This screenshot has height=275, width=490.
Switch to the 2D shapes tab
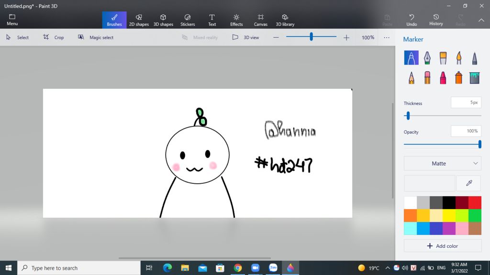click(x=139, y=20)
